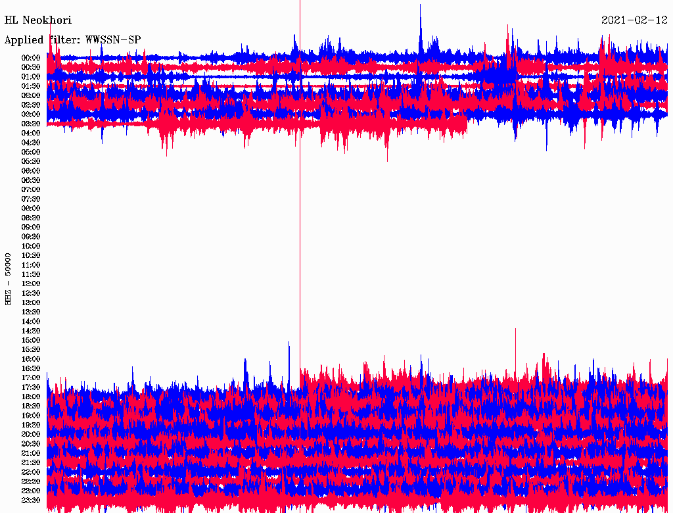Select the 03:00 time row label
This screenshot has width=673, height=513.
click(x=31, y=114)
